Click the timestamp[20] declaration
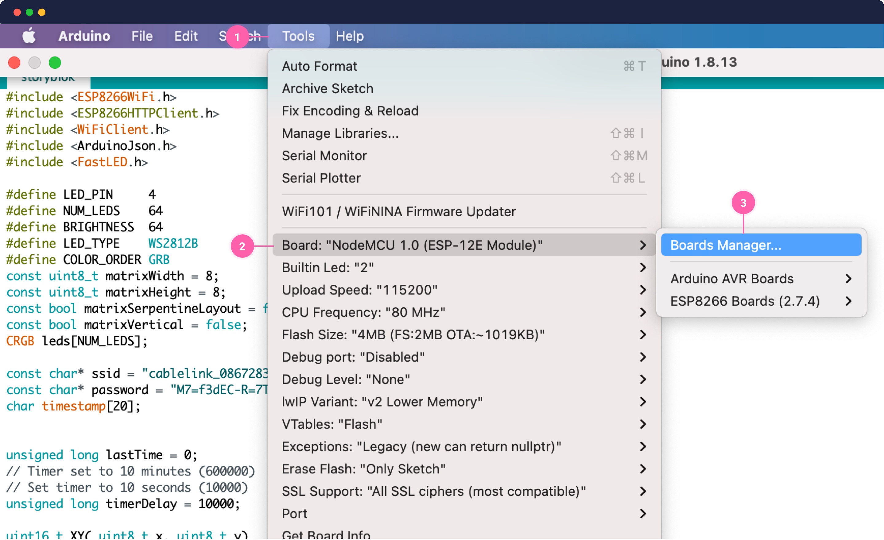 pyautogui.click(x=74, y=407)
